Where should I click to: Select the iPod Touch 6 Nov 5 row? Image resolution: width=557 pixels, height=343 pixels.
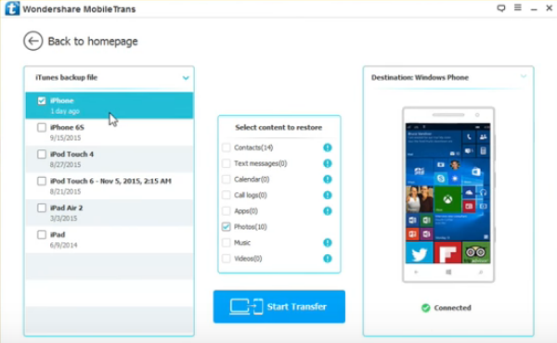110,186
